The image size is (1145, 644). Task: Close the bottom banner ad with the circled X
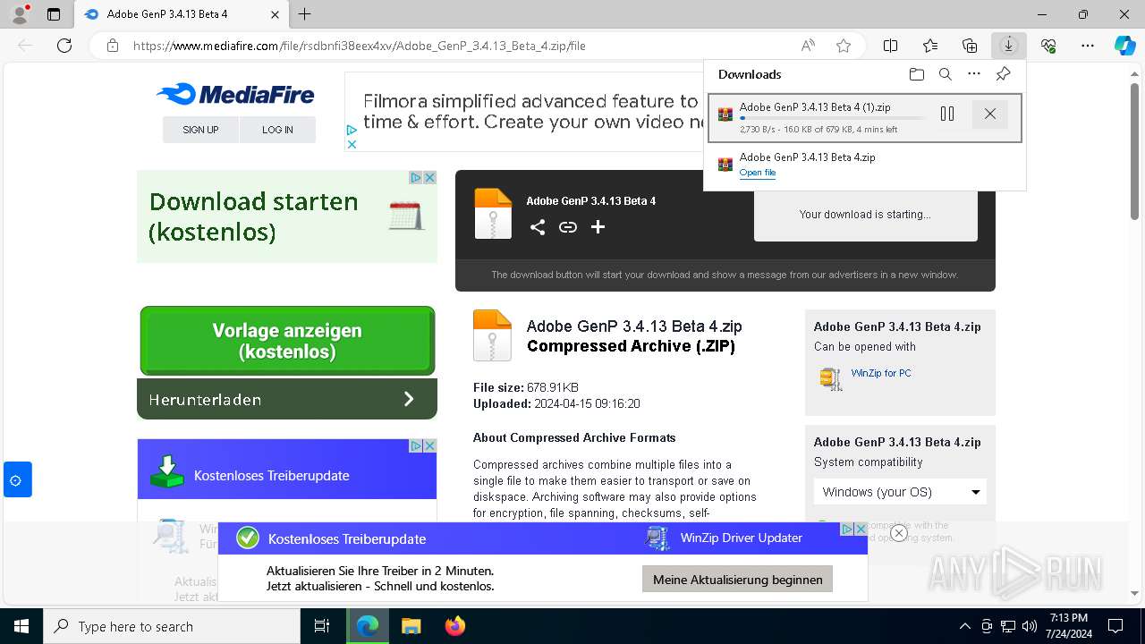pyautogui.click(x=899, y=533)
